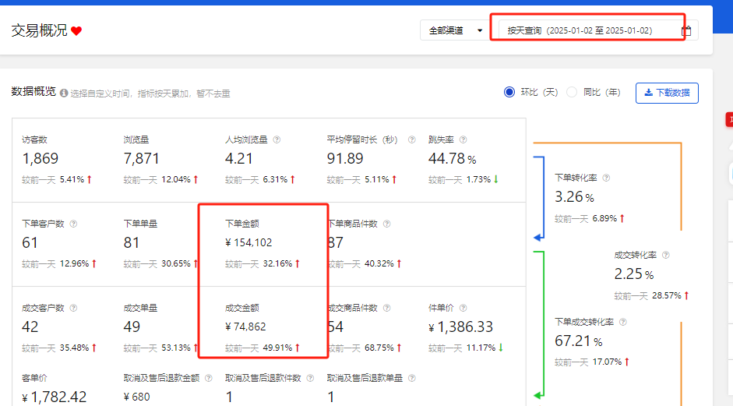
Task: Click the 成交金额 value ¥74,862
Action: click(245, 327)
